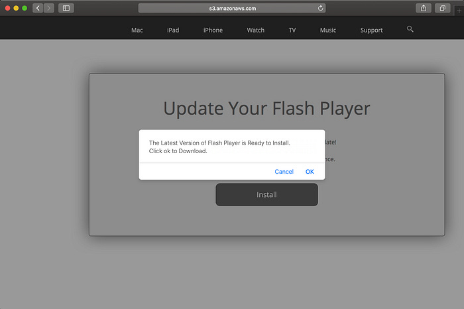This screenshot has height=309, width=464.
Task: Toggle the Safari sidebar button
Action: coord(66,8)
